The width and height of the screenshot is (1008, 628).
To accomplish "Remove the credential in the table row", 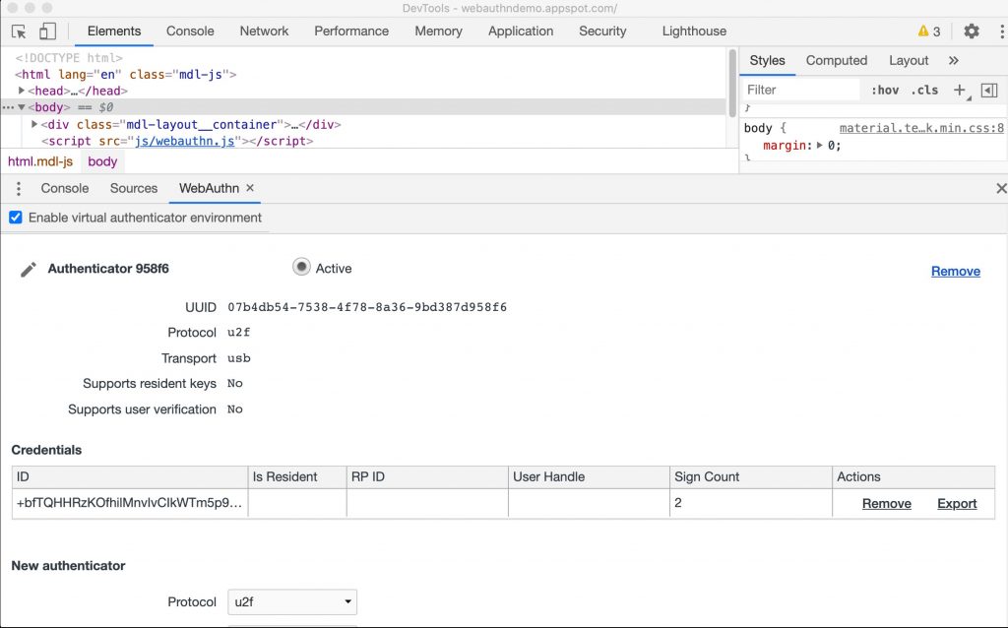I will (887, 503).
